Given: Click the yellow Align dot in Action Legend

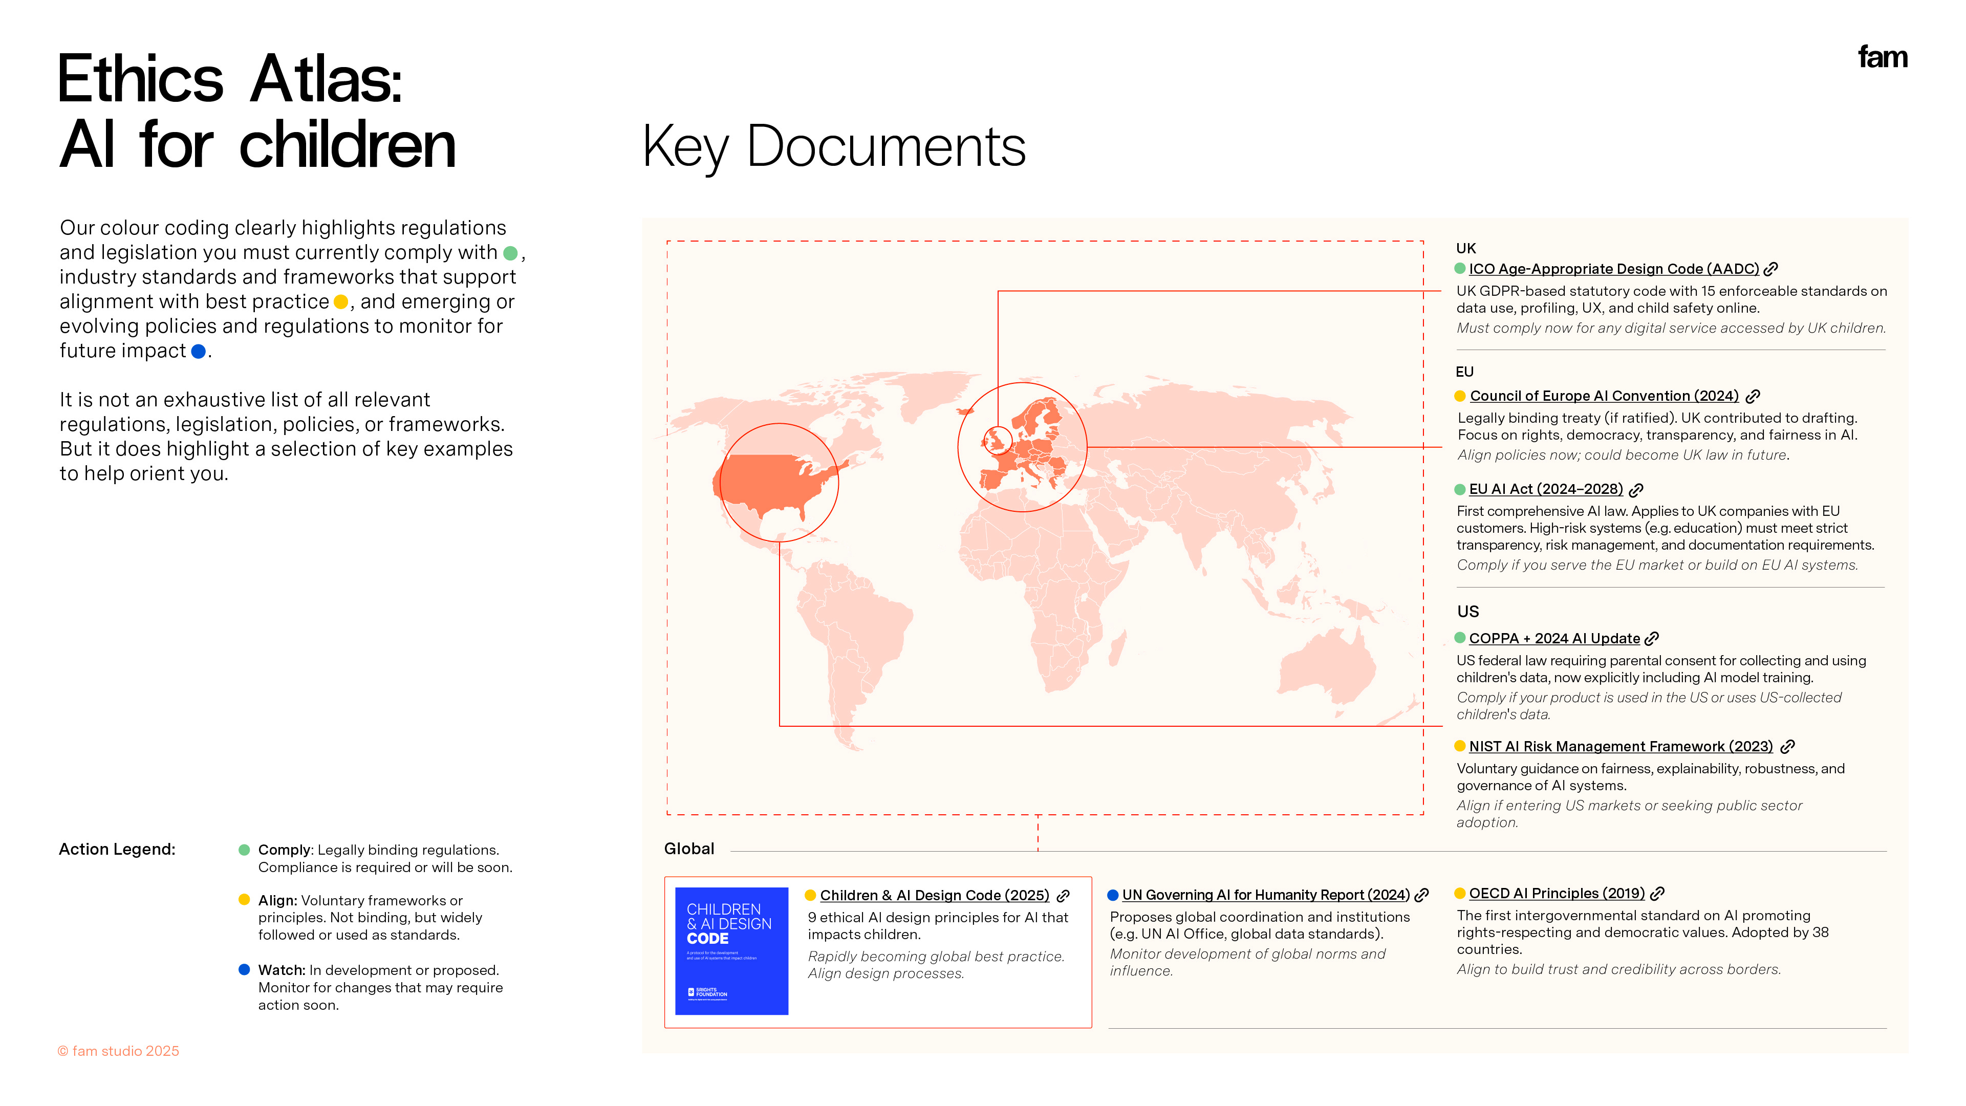Looking at the screenshot, I should (x=244, y=900).
